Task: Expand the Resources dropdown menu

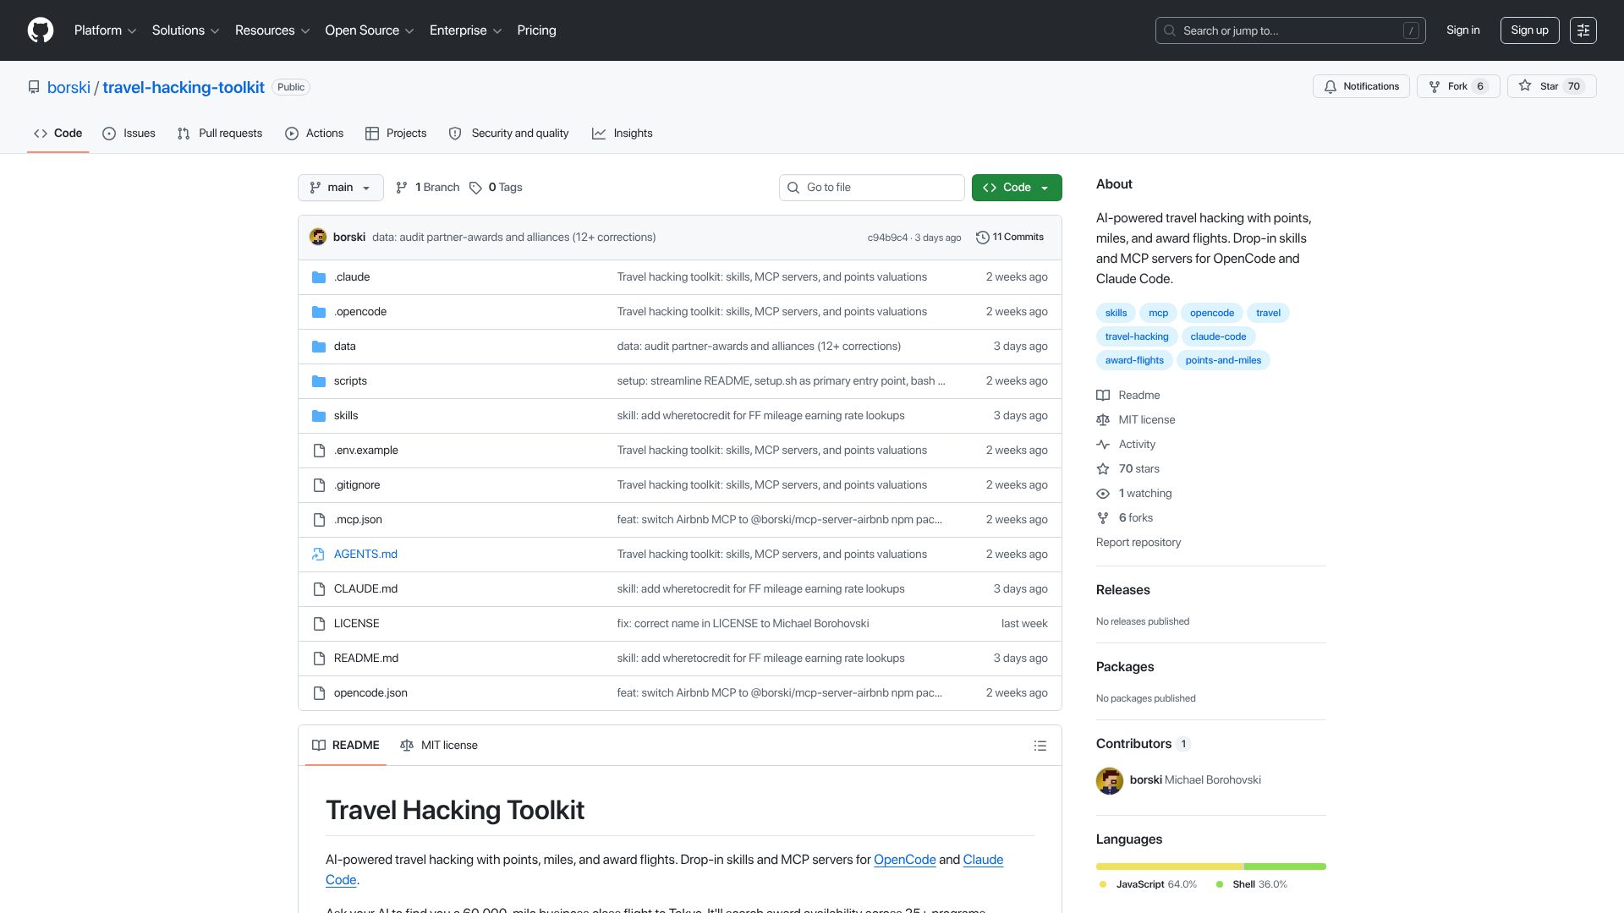Action: coord(272,30)
